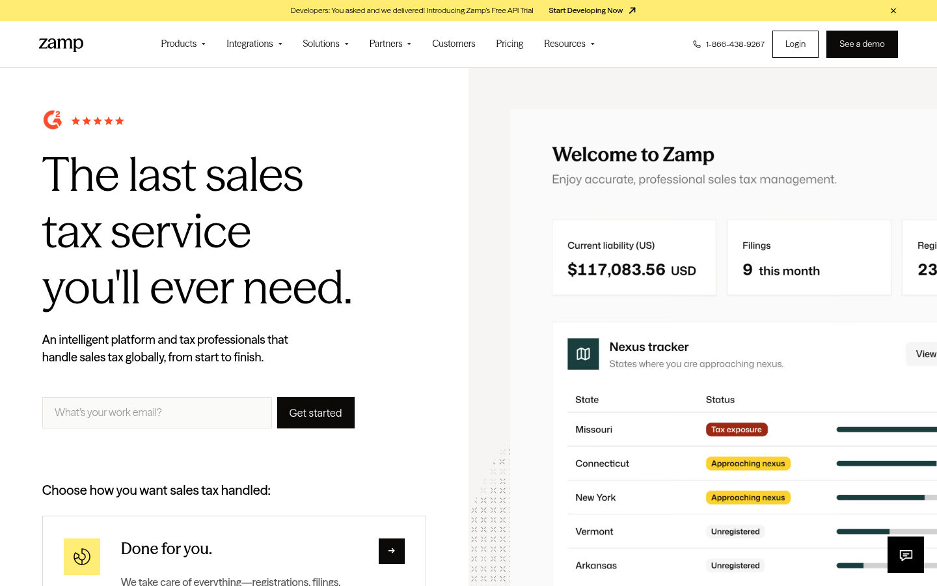
Task: Expand the Integrations dropdown menu
Action: pyautogui.click(x=254, y=44)
